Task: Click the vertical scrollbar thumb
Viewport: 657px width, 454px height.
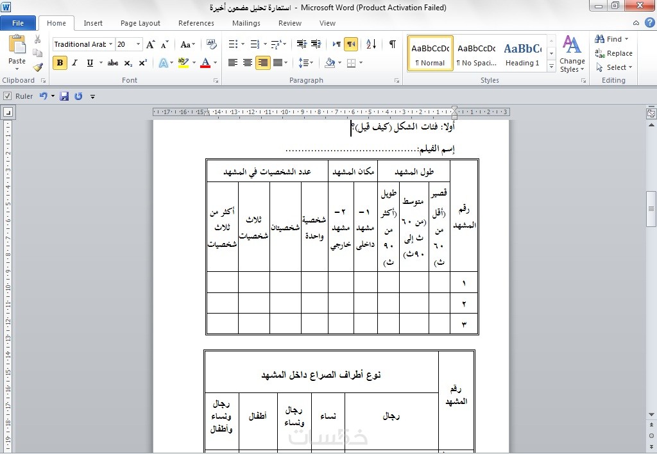Action: [651, 209]
